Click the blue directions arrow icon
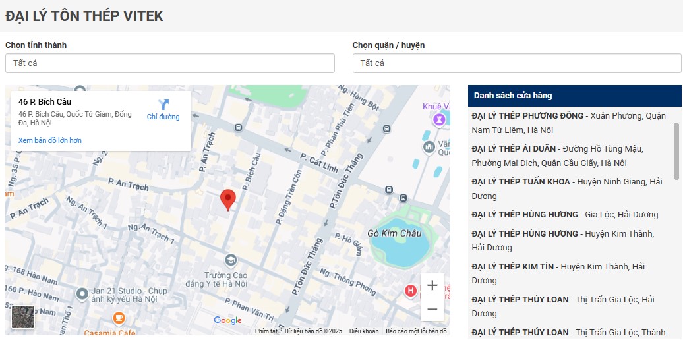Viewport: 683px width, 340px height. 163,105
